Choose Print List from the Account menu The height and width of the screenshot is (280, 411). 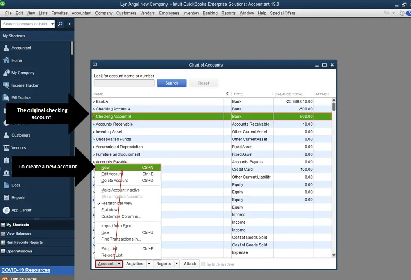pyautogui.click(x=128, y=248)
